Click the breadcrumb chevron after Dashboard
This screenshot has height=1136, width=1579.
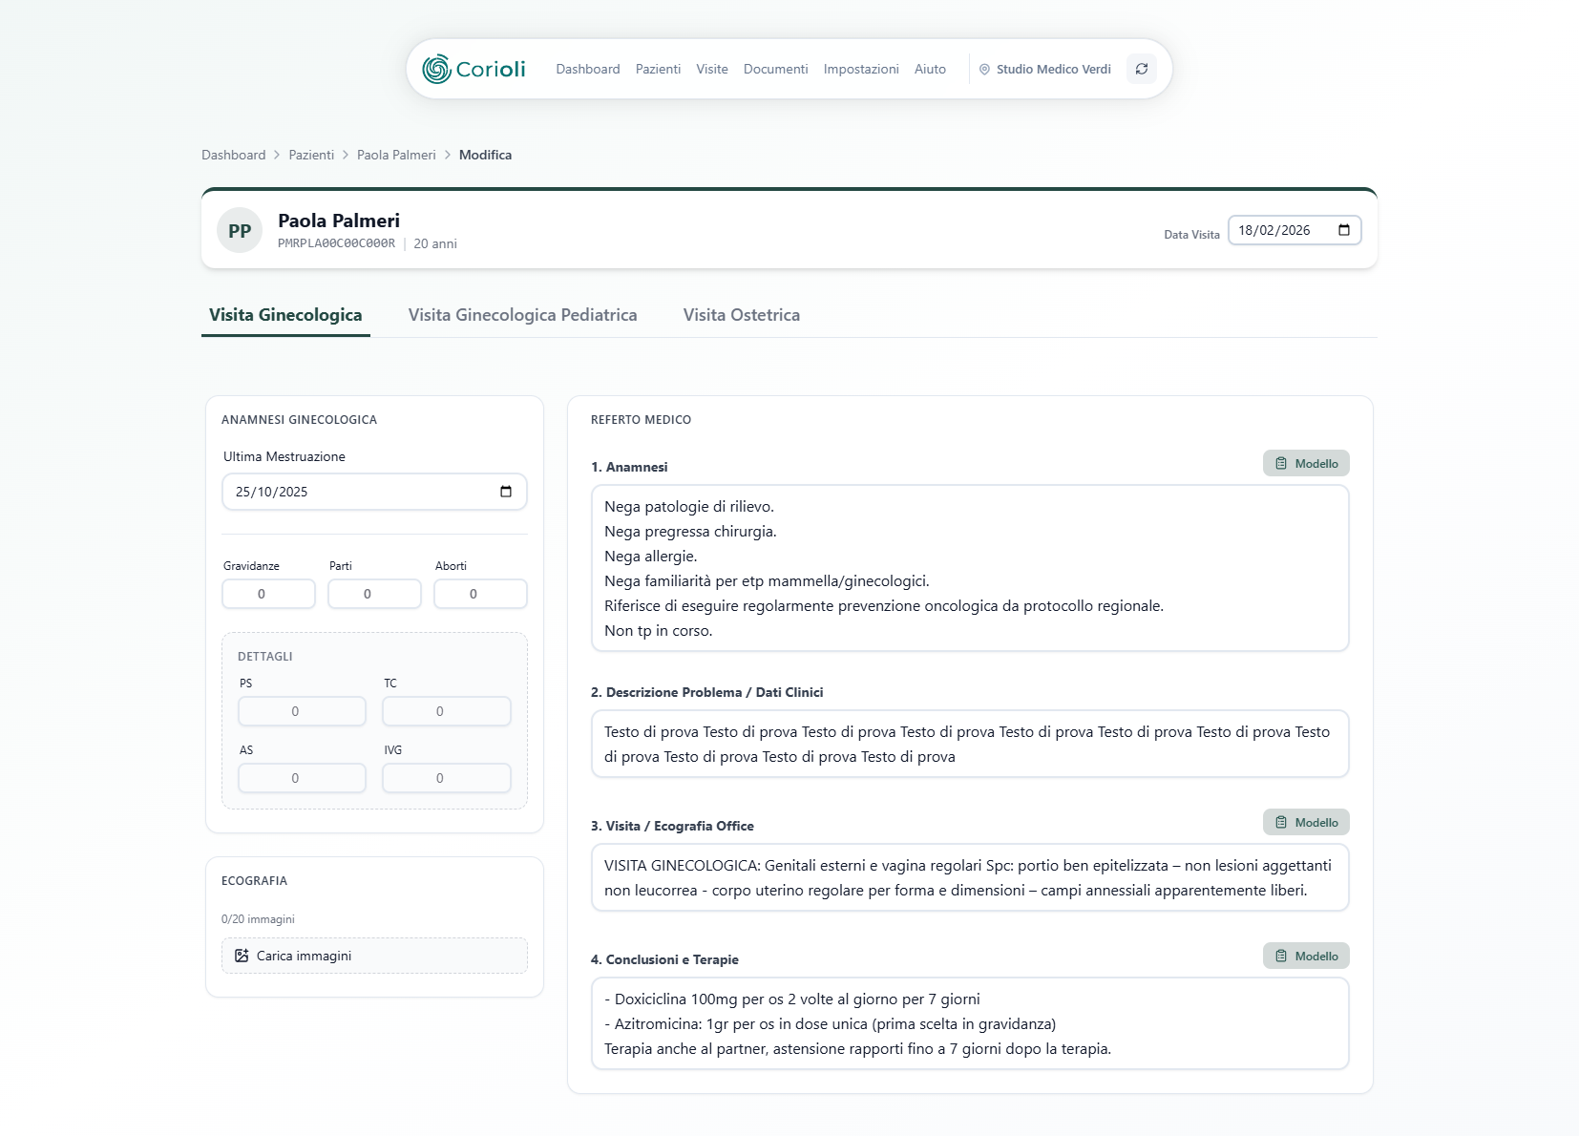[x=277, y=155]
